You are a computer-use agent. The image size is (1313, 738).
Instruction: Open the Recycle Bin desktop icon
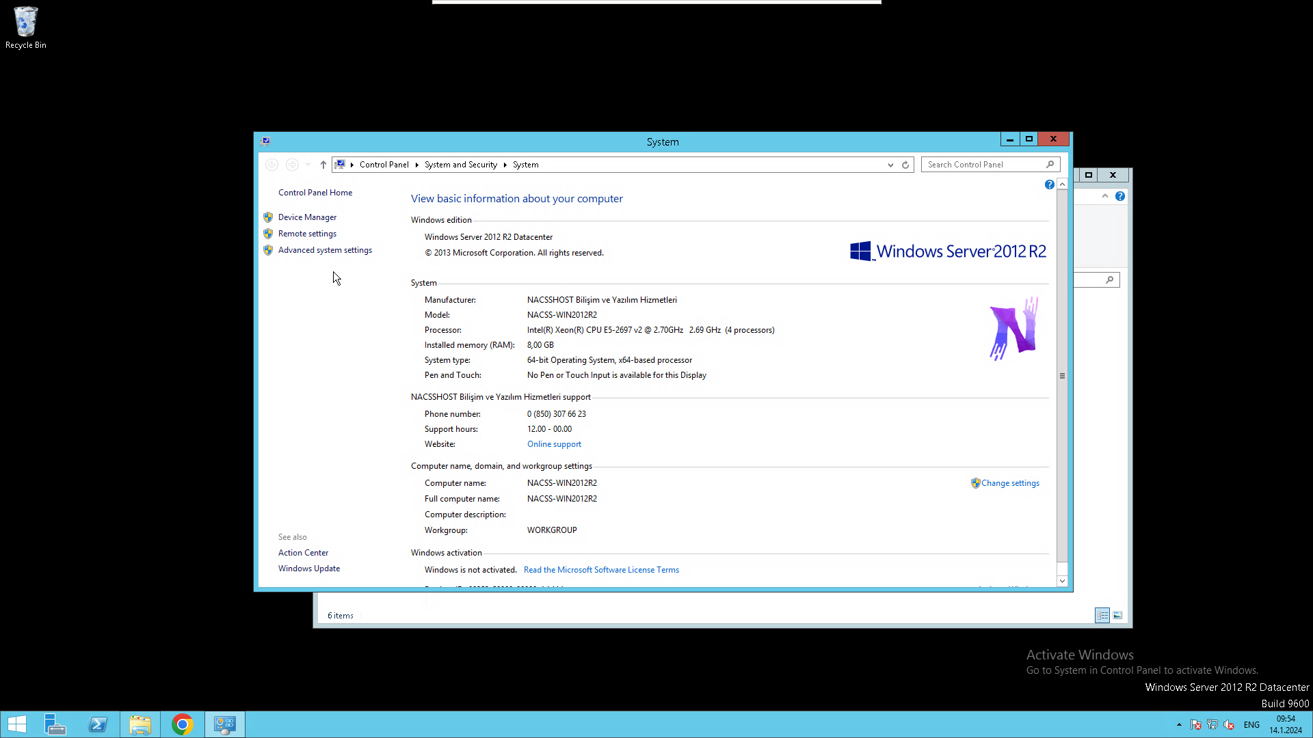point(26,27)
